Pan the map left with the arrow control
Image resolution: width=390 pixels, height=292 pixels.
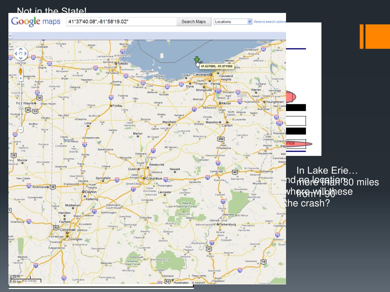pyautogui.click(x=16, y=54)
